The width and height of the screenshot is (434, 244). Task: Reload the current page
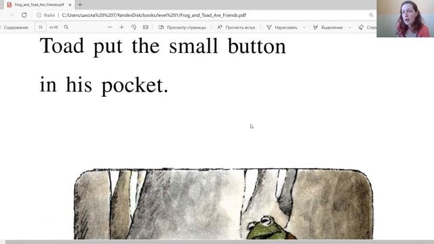pos(24,15)
